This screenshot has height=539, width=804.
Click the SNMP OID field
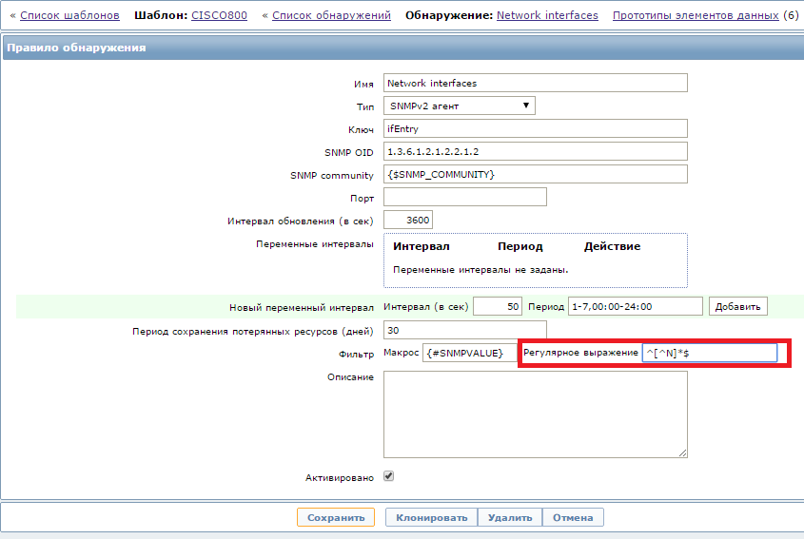pyautogui.click(x=535, y=151)
